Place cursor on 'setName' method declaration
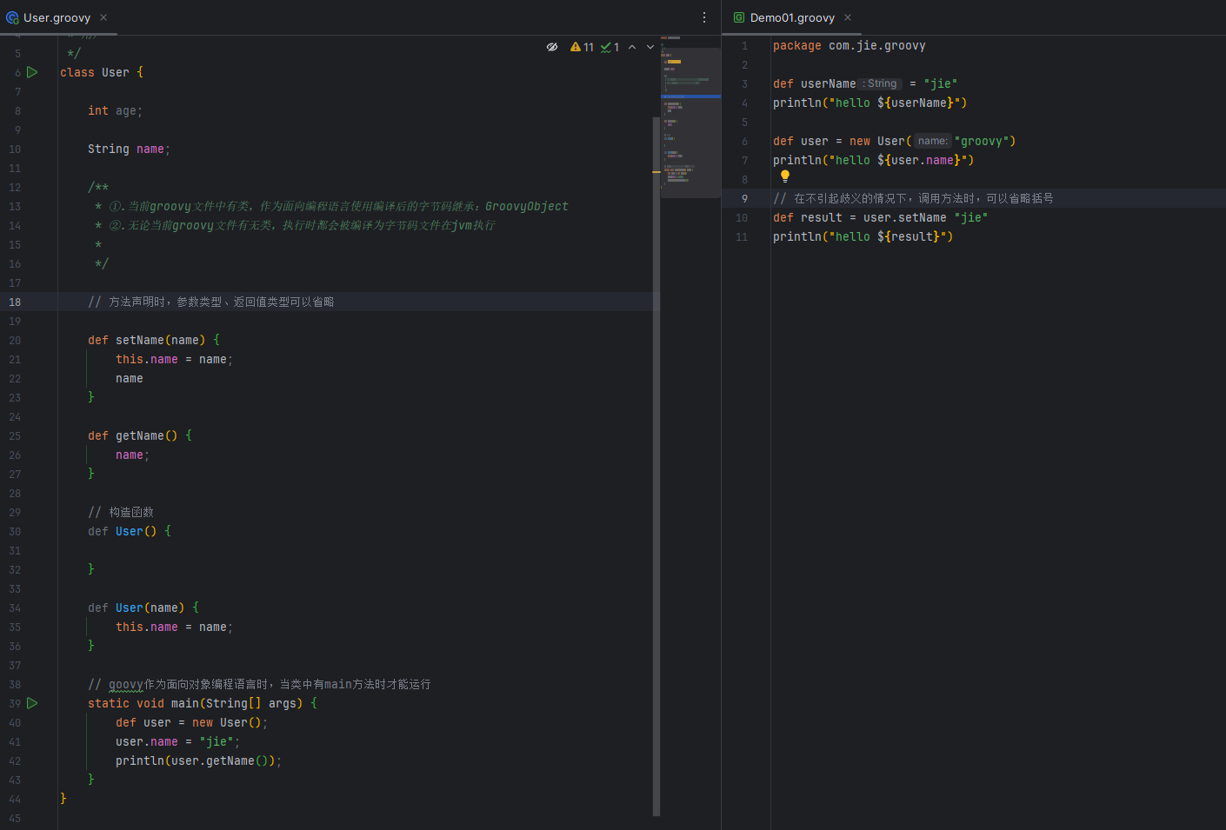Screen dimensions: 1226x830 click(x=139, y=340)
